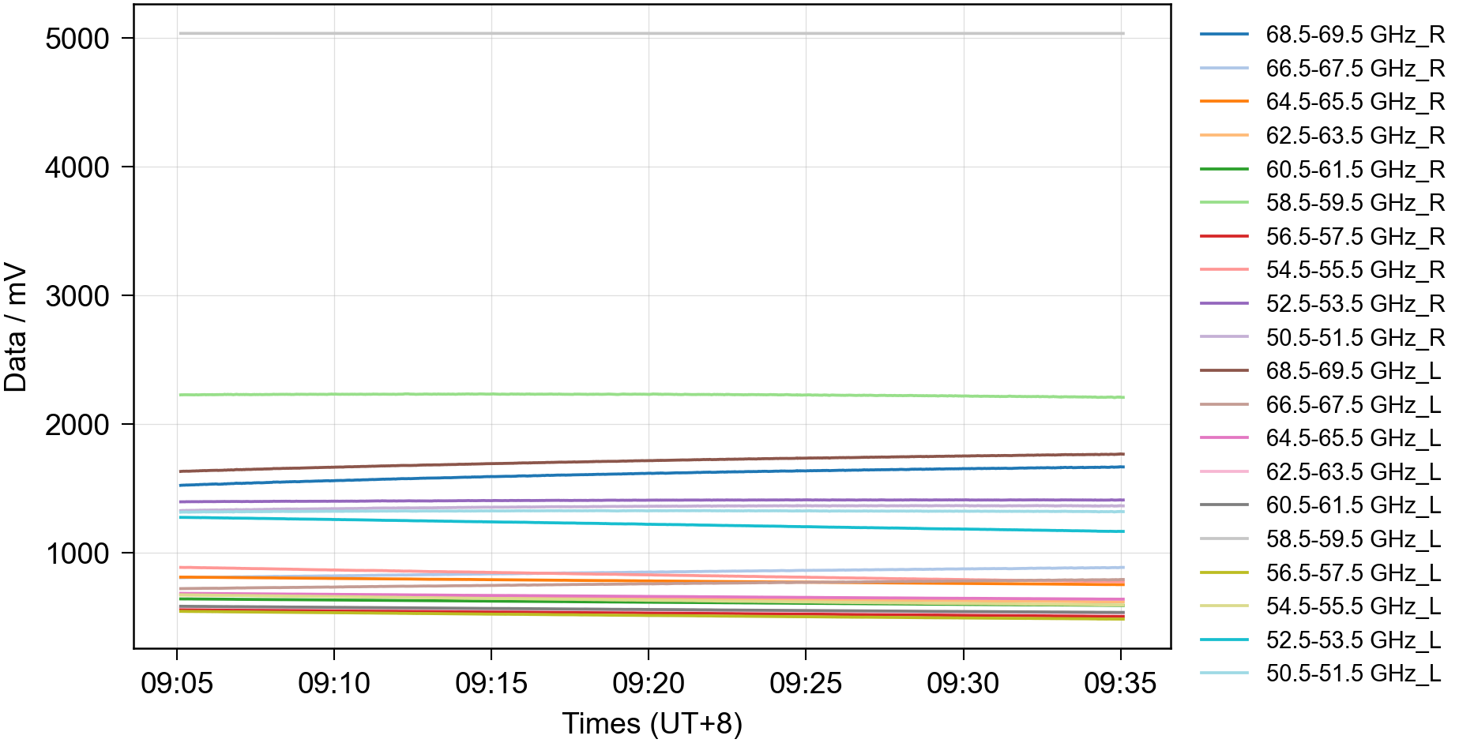Click the 52.5-53.5 GHz_L legend color swatch
1459x743 pixels.
coord(1224,640)
